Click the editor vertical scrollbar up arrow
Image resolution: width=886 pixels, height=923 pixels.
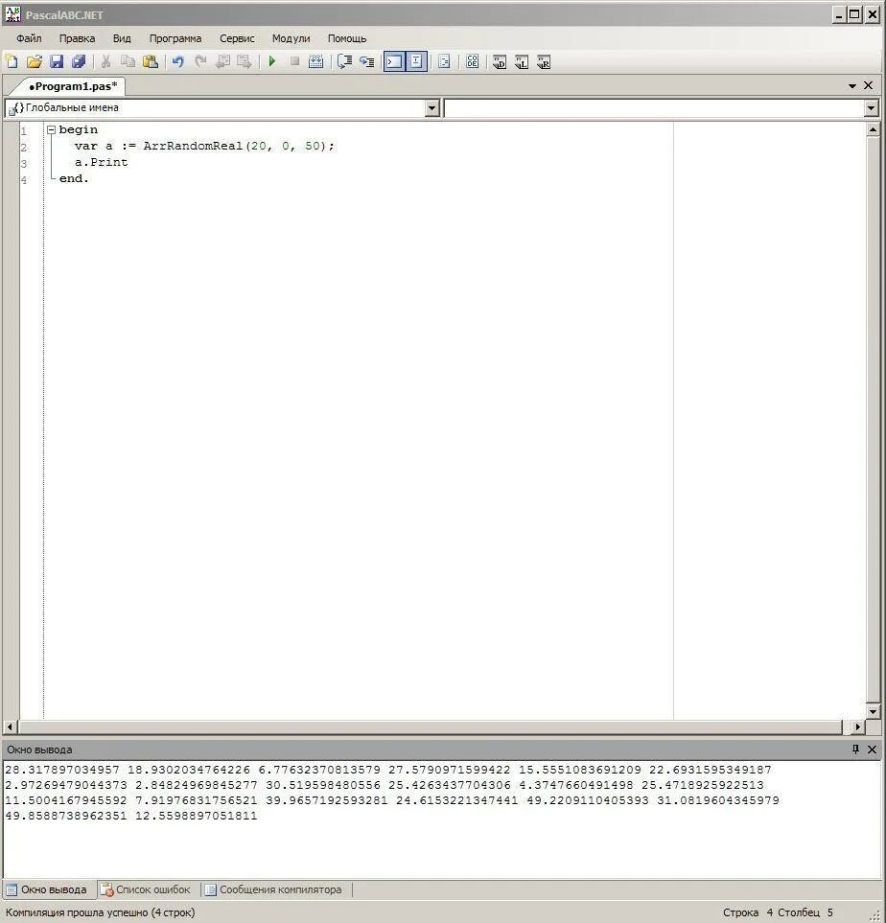tap(873, 129)
